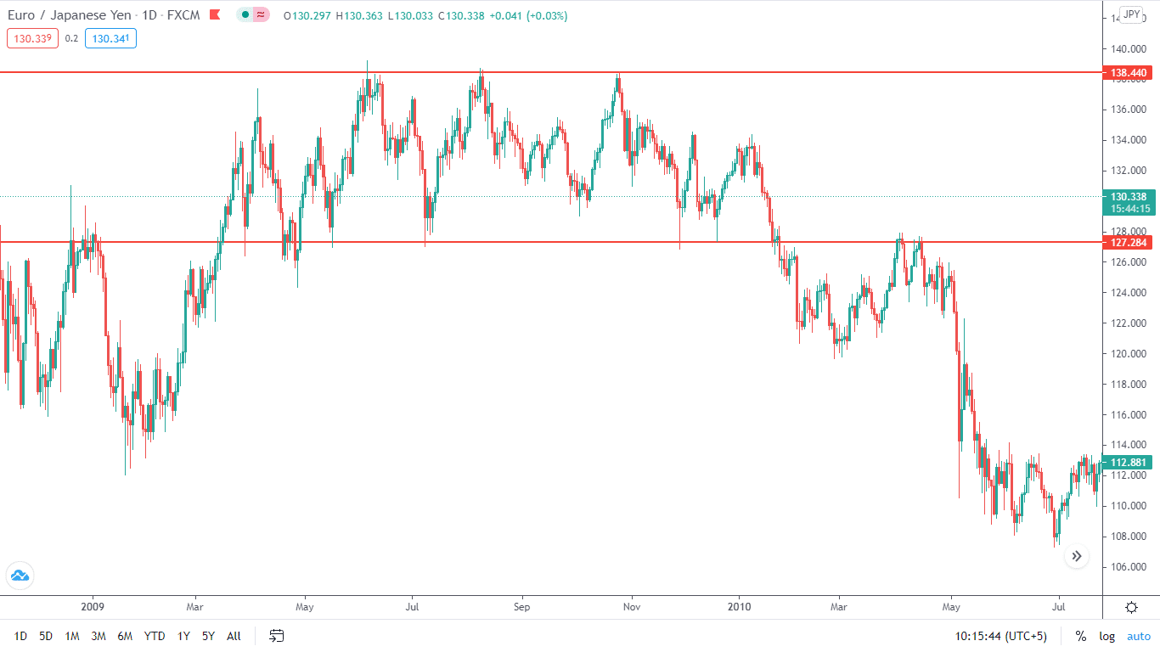Click scroll to most recent bar arrows
Screen dimensions: 1160x652
tap(1077, 556)
